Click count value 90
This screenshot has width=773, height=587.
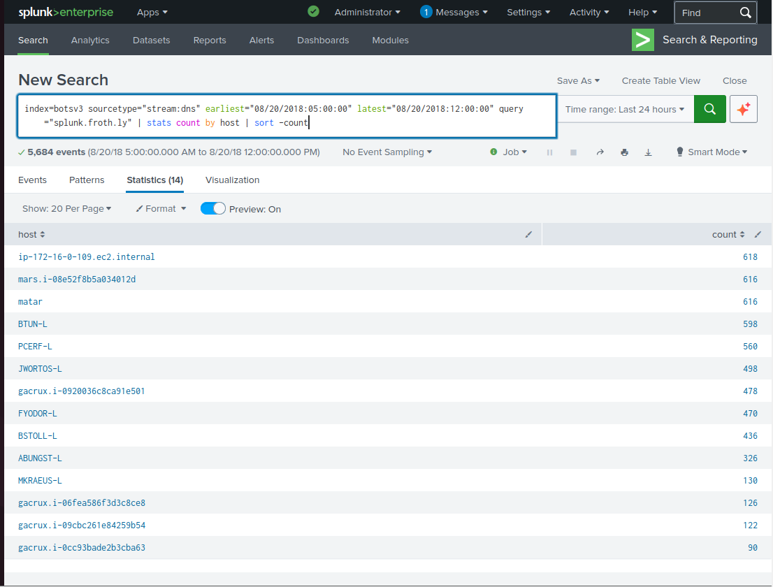pos(753,548)
